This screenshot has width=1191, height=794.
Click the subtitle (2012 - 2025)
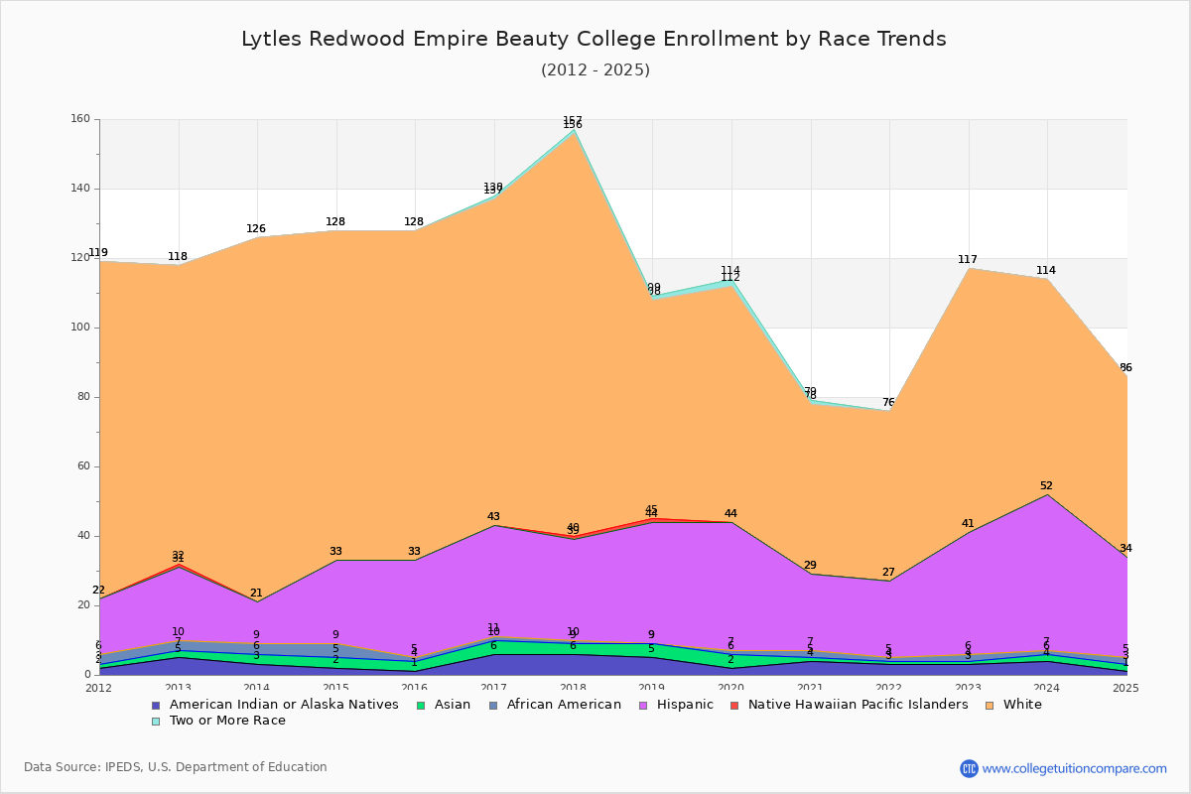pos(595,70)
